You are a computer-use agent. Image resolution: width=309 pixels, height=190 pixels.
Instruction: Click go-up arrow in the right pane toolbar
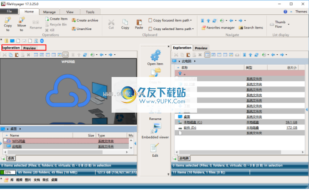pos(250,55)
